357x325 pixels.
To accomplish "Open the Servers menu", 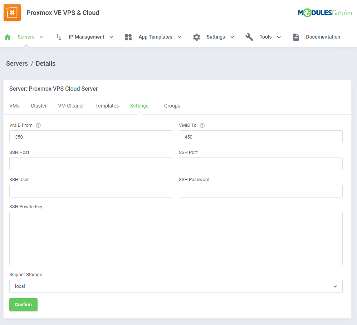I will (x=26, y=37).
